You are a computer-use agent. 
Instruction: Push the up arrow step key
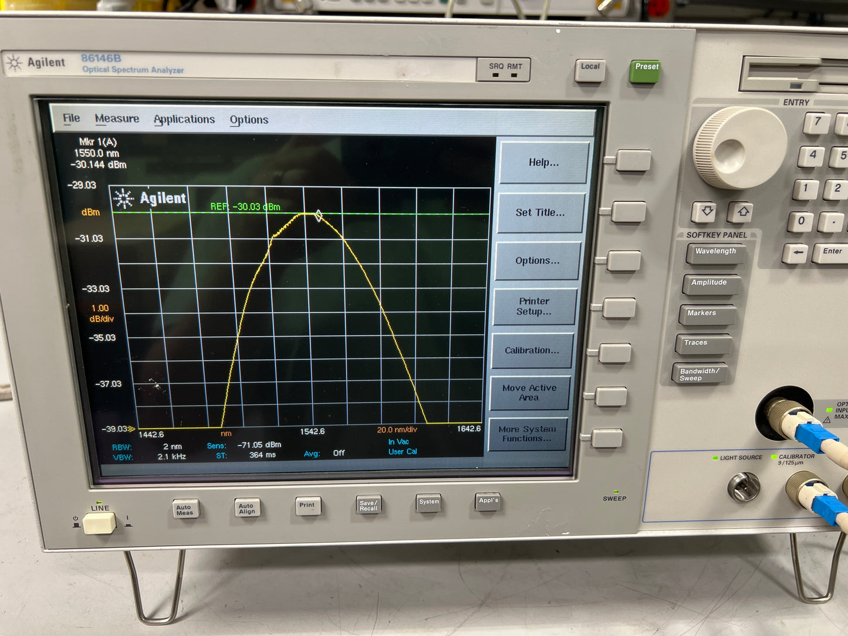pos(742,212)
